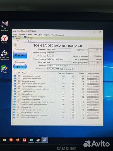Open The KMPlayer desktop shortcut
This screenshot has width=113, height=151.
5,26
